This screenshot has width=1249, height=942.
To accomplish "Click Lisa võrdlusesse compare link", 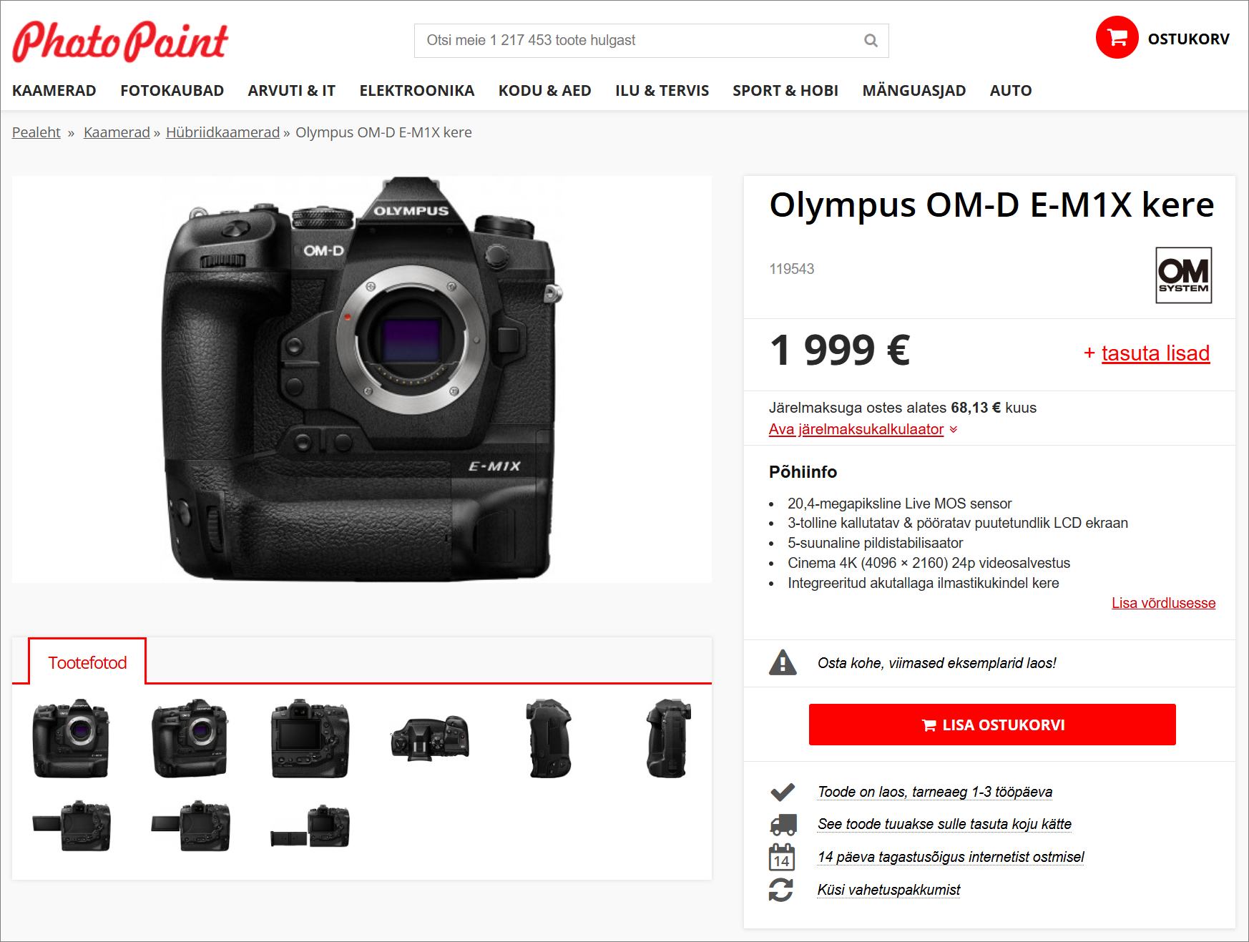I will [1163, 603].
